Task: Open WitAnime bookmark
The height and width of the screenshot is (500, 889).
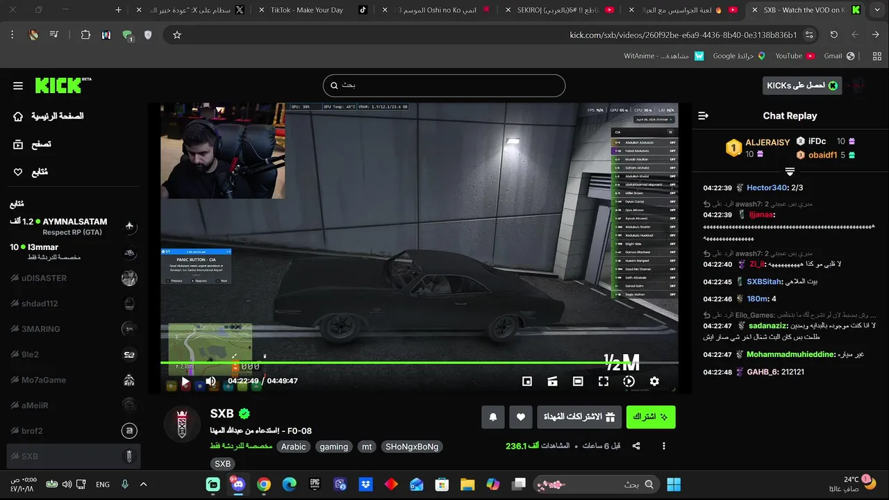Action: pyautogui.click(x=663, y=56)
